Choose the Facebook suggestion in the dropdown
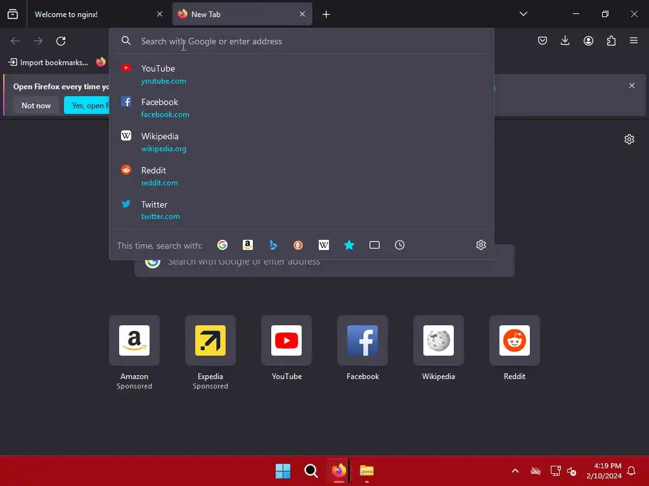The height and width of the screenshot is (486, 649). pos(302,108)
